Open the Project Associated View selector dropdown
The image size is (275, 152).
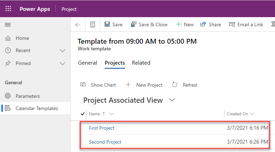coord(172,100)
